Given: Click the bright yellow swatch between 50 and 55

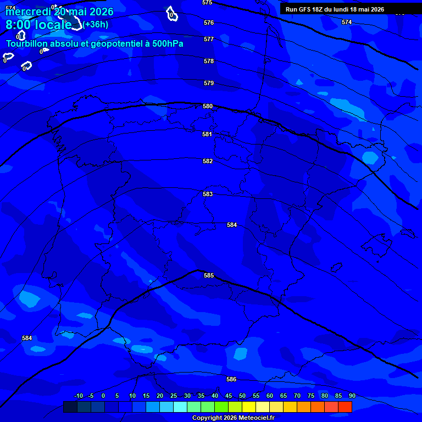Looking at the screenshot, I should click(x=249, y=407).
